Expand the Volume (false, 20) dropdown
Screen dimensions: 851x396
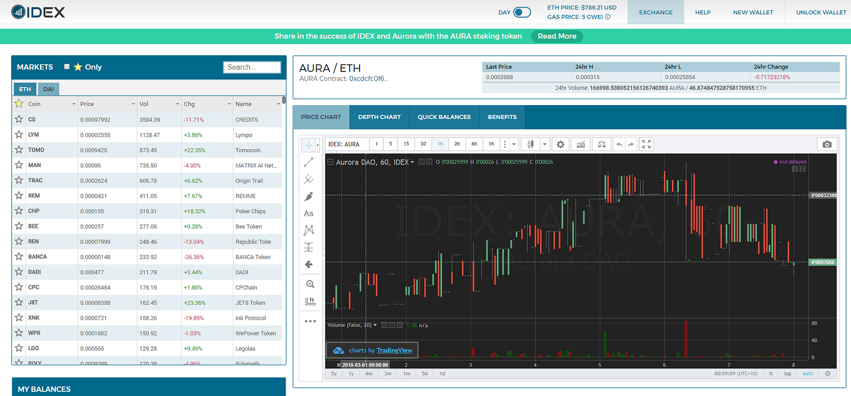(x=375, y=325)
